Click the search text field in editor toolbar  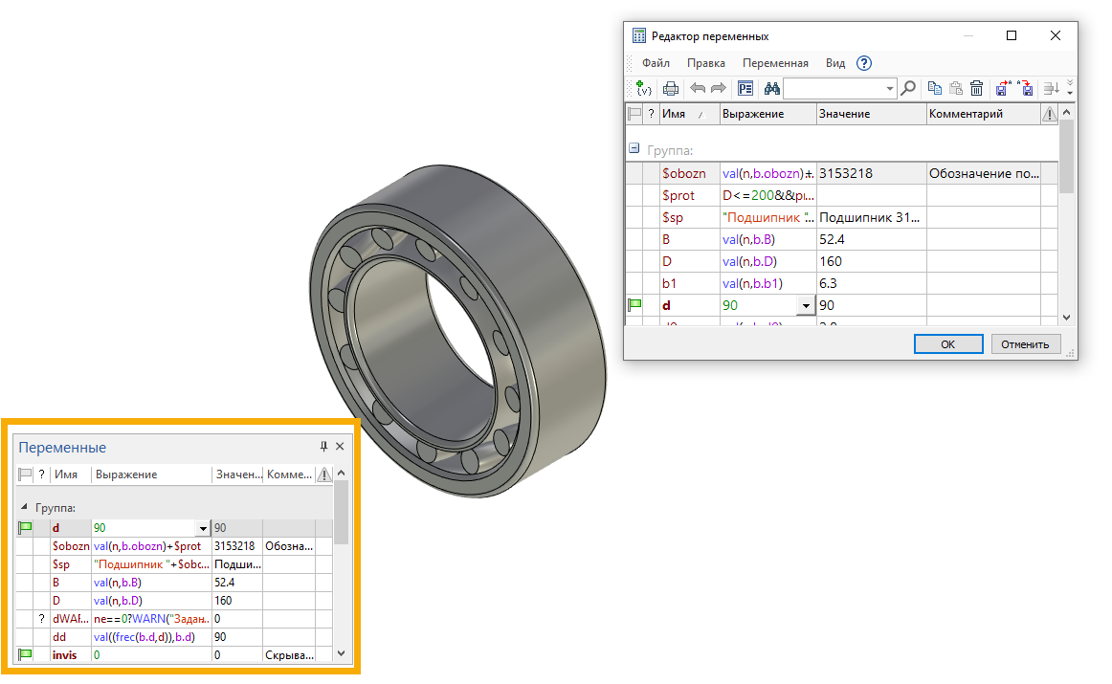pyautogui.click(x=834, y=89)
